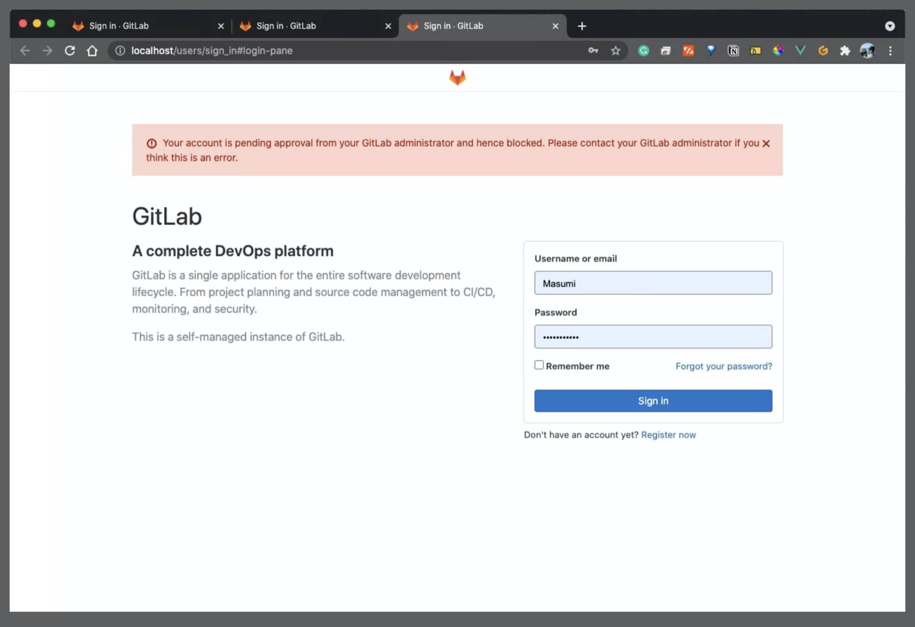Close the first Sign in tab
The image size is (915, 627).
click(x=221, y=26)
